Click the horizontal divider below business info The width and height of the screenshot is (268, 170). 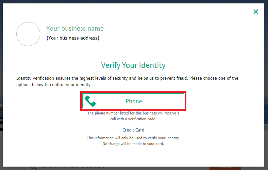tap(133, 53)
